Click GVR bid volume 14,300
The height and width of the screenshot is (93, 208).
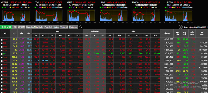(45, 60)
